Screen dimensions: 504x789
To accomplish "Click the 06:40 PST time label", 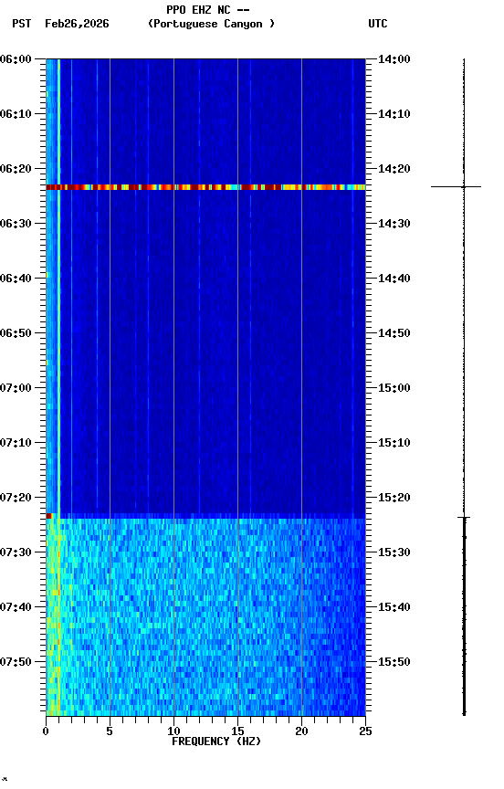I will tap(16, 279).
